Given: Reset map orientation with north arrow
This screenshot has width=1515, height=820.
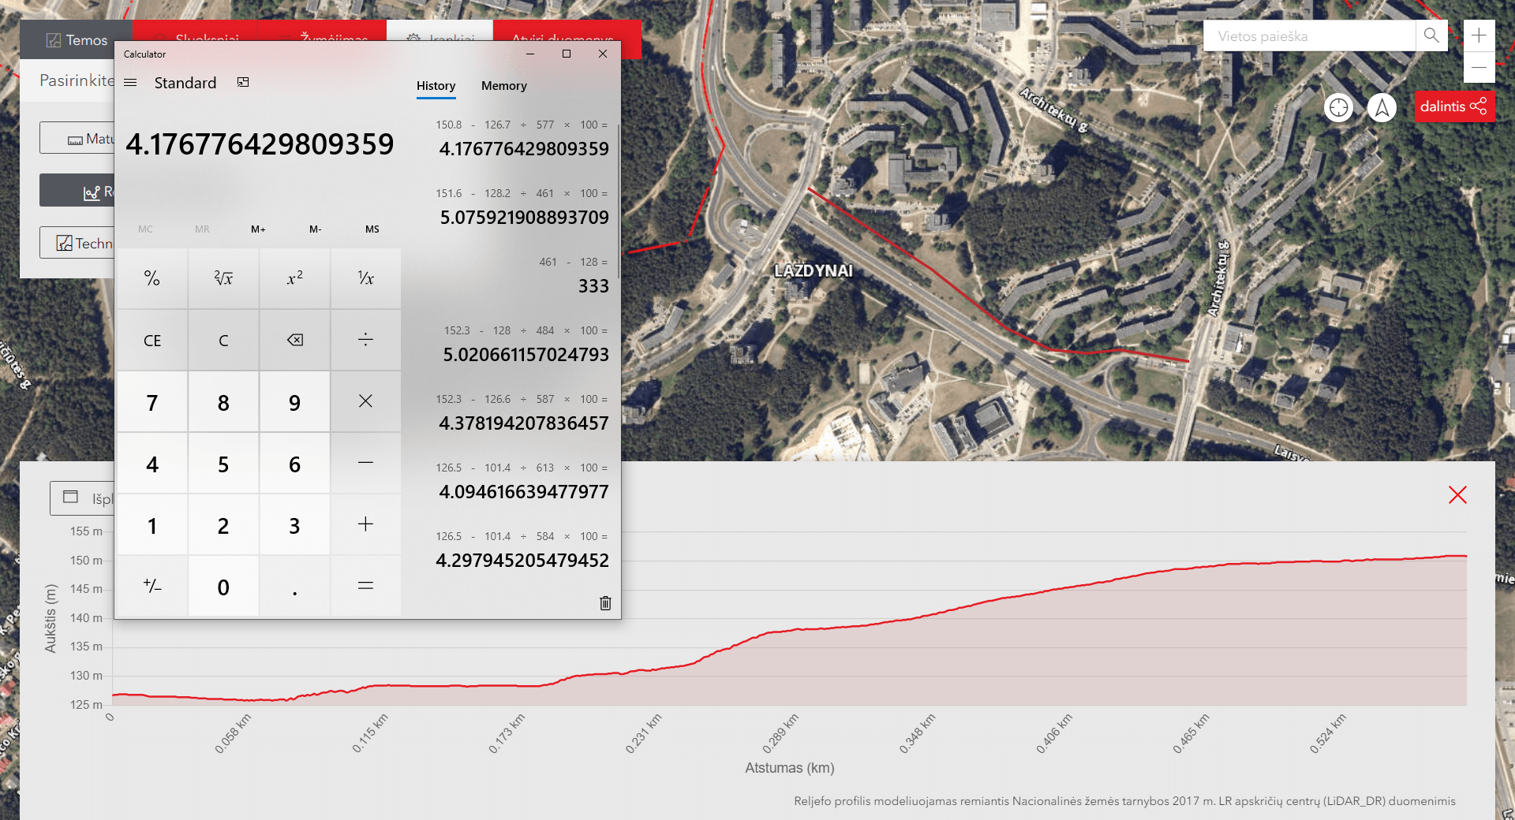Looking at the screenshot, I should pos(1382,107).
